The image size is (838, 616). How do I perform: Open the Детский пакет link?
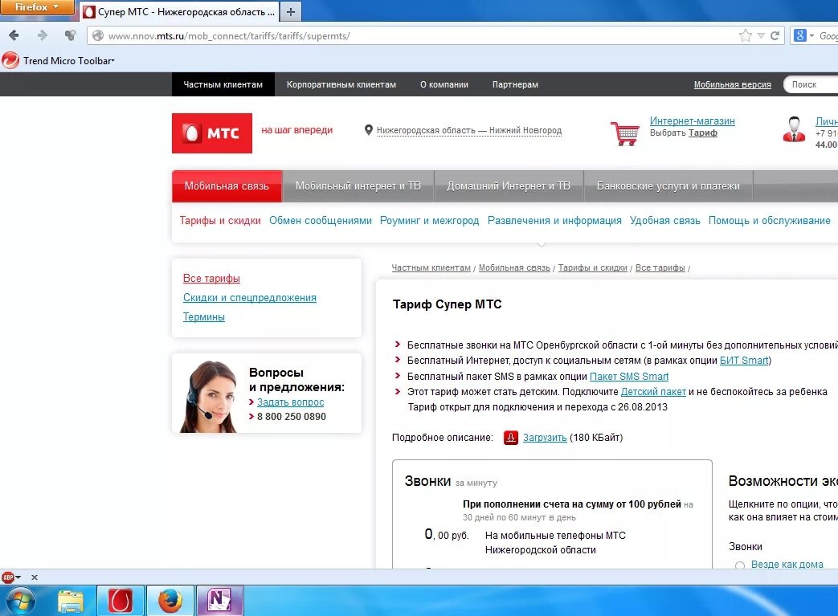[x=653, y=392]
